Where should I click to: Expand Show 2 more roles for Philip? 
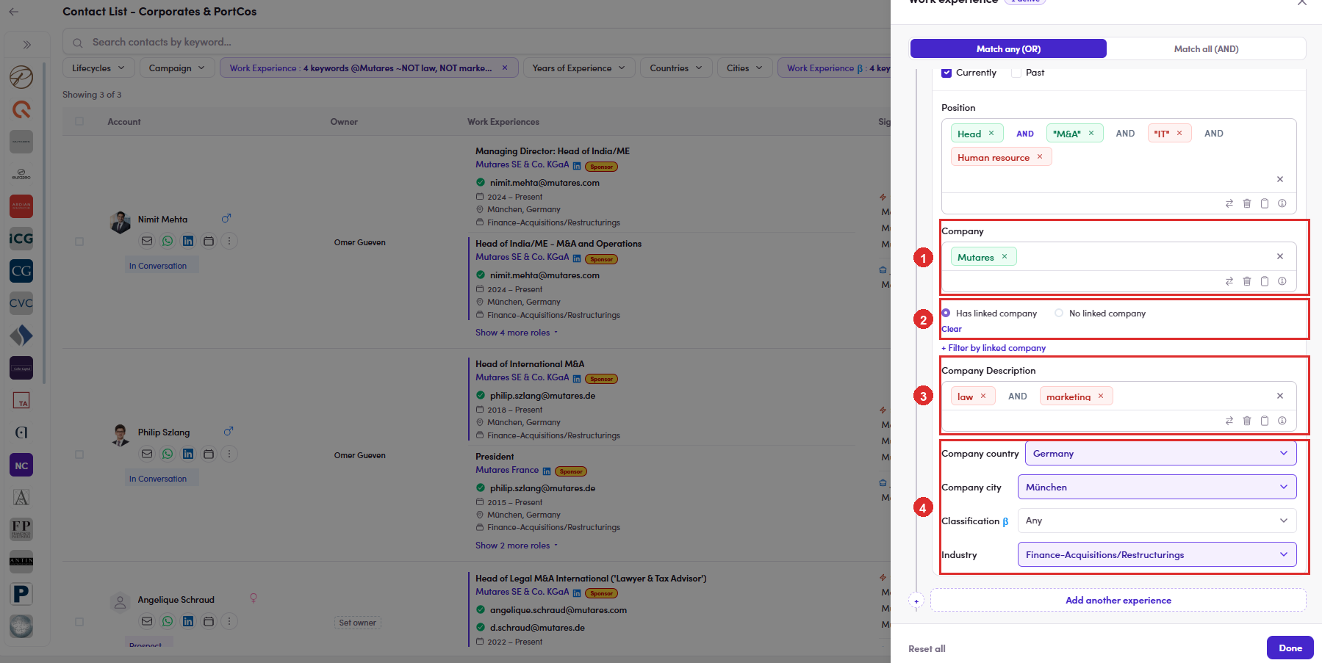tap(517, 546)
